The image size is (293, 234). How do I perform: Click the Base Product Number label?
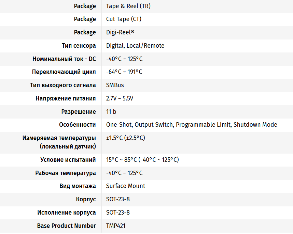click(x=66, y=226)
